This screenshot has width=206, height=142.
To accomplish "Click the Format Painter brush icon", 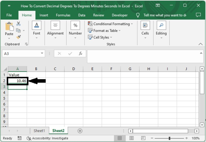I will coord(19,37).
